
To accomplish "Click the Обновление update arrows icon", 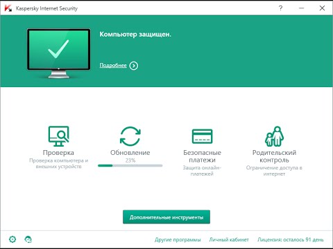I will pos(130,136).
